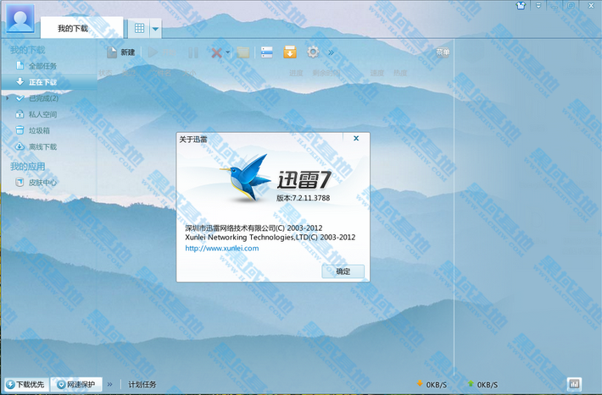Open dropdown arrow next to delete icon
This screenshot has width=602, height=395.
(227, 52)
